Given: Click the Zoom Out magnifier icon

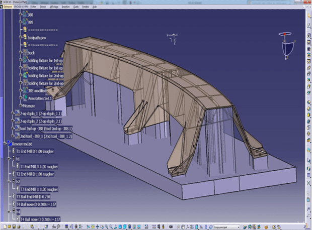Looking at the screenshot, I should 111,226.
